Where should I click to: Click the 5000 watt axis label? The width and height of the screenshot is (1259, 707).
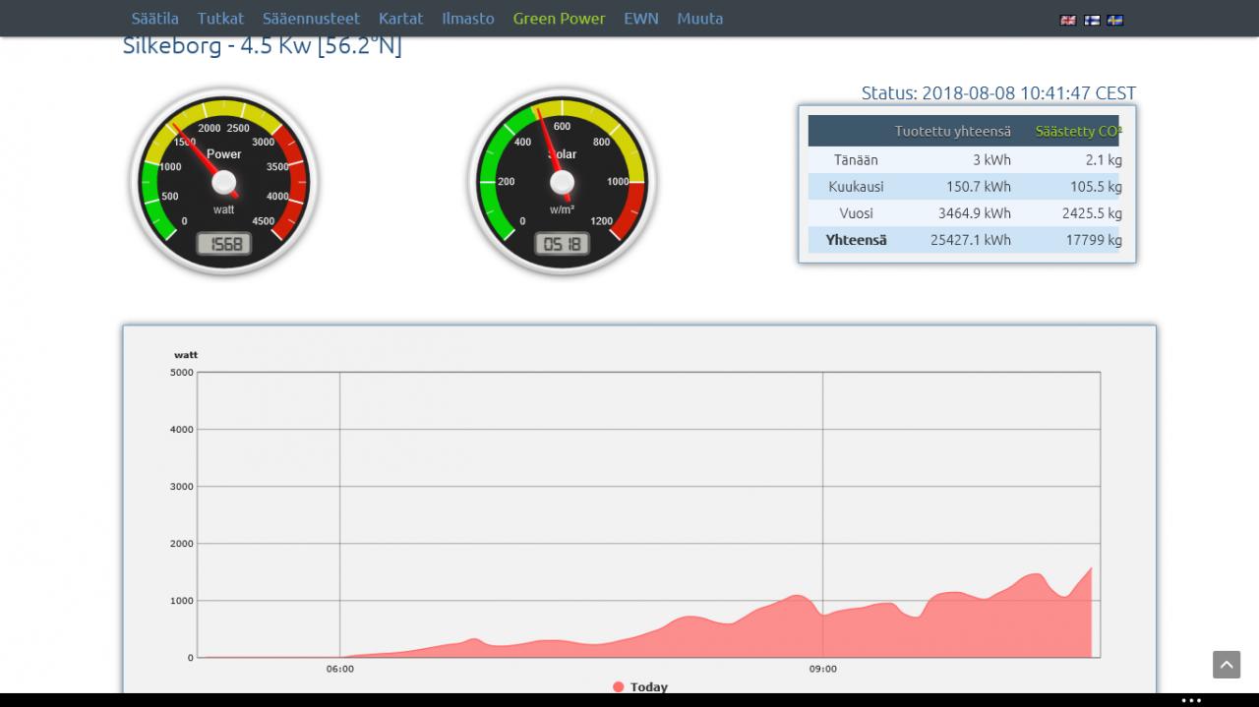(182, 373)
